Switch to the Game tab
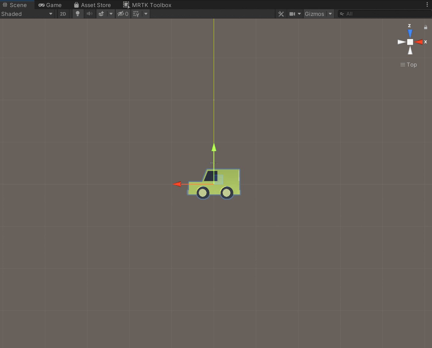432x348 pixels. tap(50, 5)
